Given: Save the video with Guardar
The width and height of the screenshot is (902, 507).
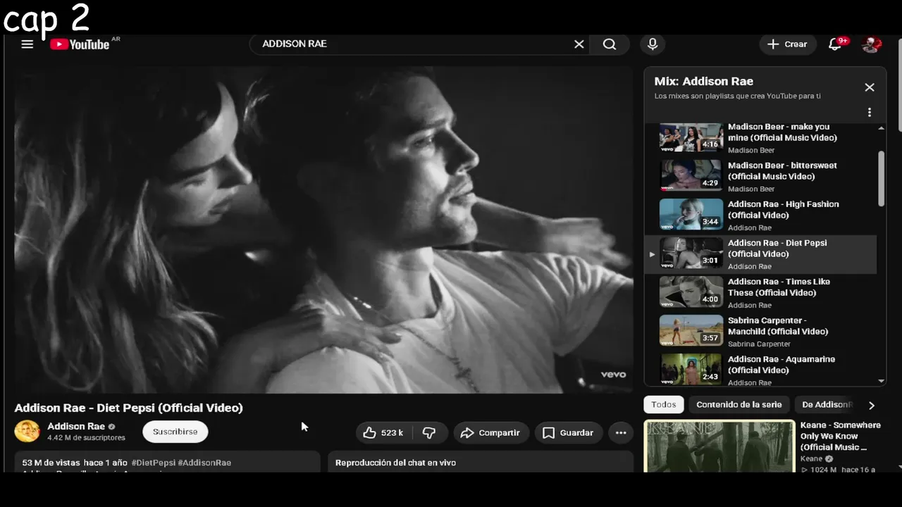Looking at the screenshot, I should coord(568,432).
